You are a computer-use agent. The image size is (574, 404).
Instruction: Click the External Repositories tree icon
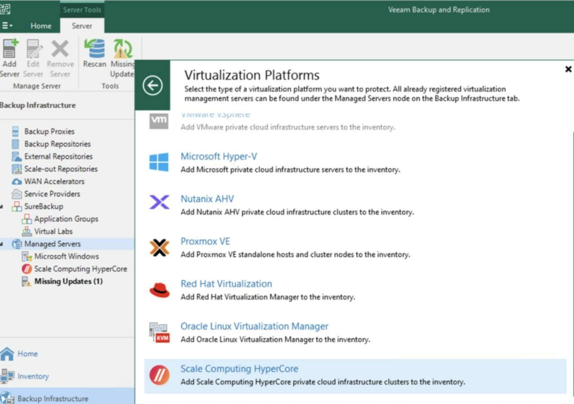pyautogui.click(x=17, y=156)
